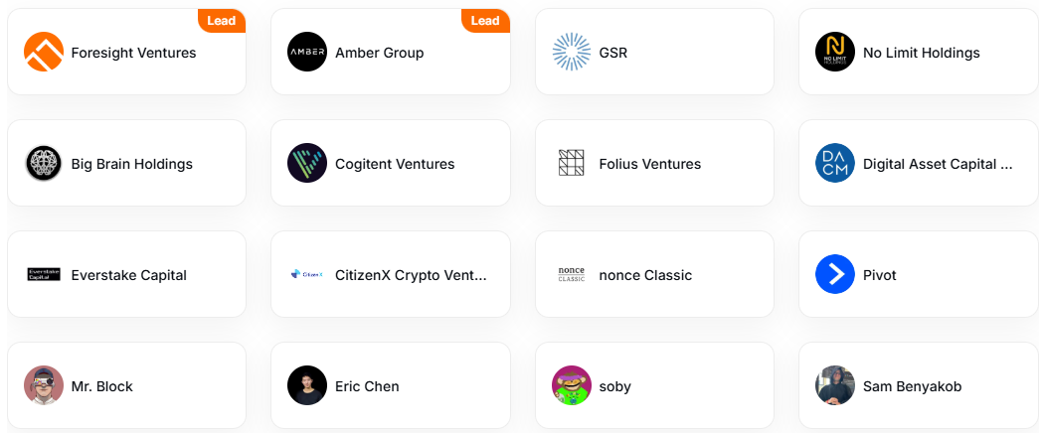Click Sam Benyakob's profile photo
The height and width of the screenshot is (433, 1044).
(x=835, y=385)
